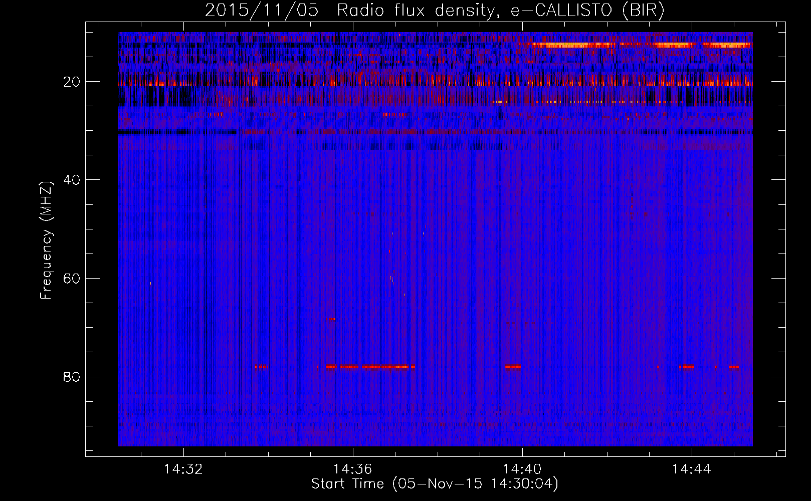
Task: Click the '2015/11/05' date in the title
Action: (262, 11)
